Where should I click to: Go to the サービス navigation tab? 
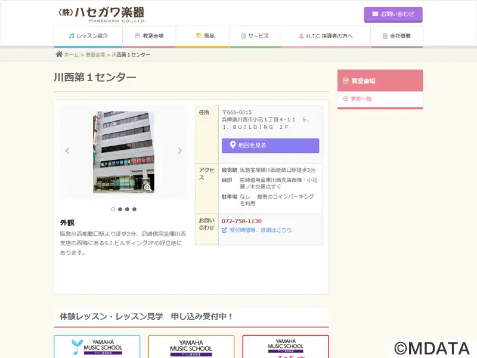[x=255, y=36]
